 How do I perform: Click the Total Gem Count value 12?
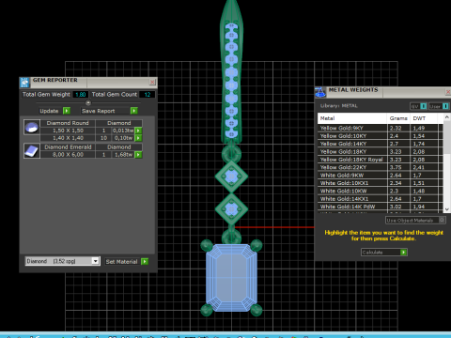coord(148,95)
